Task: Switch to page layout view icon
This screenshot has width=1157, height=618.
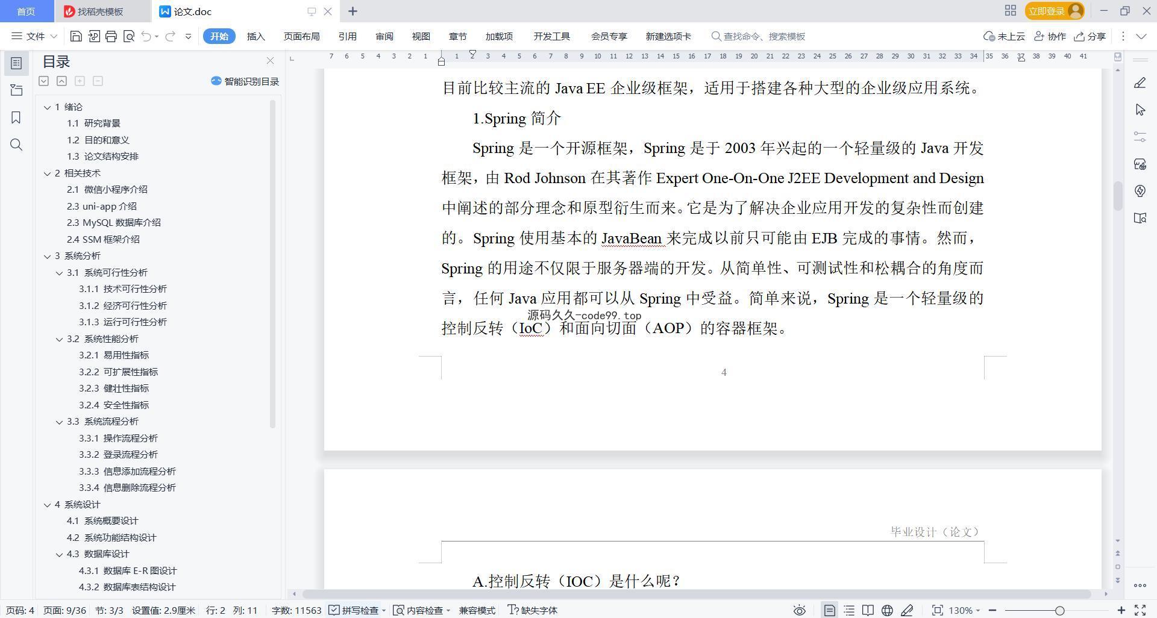Action: click(x=830, y=610)
